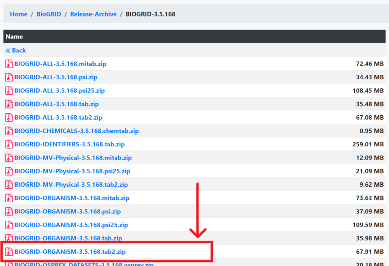Download BIOGRID-ALL-3.5.168.tab.zip
Viewport: 389px width, 266px height.
56,104
